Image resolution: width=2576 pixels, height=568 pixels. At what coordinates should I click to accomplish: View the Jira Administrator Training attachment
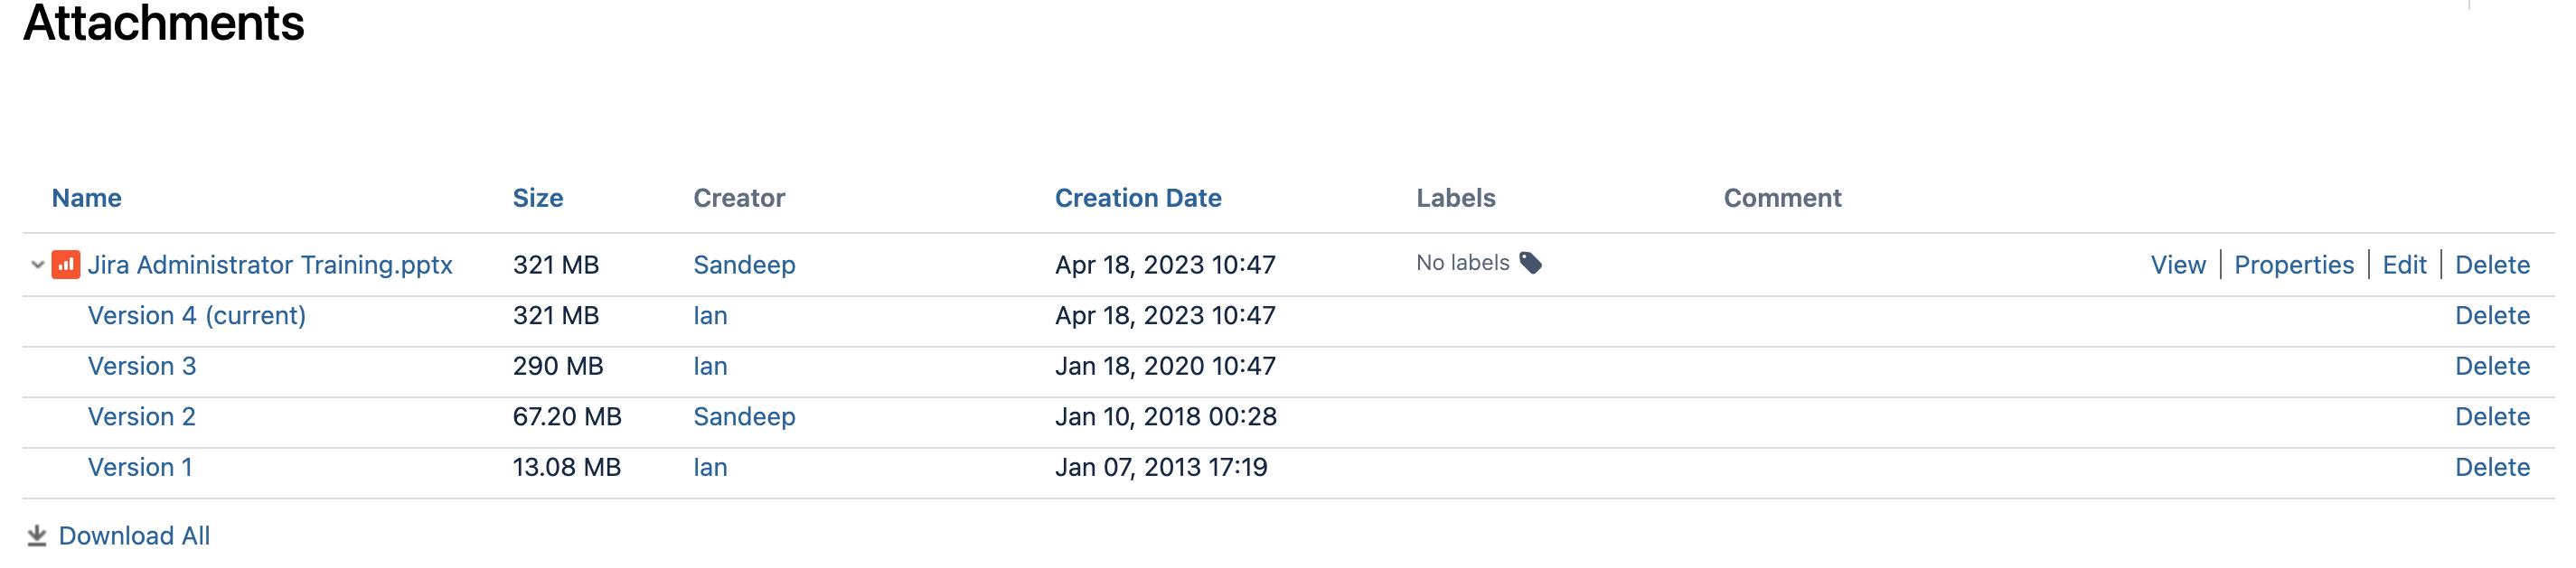point(2178,265)
